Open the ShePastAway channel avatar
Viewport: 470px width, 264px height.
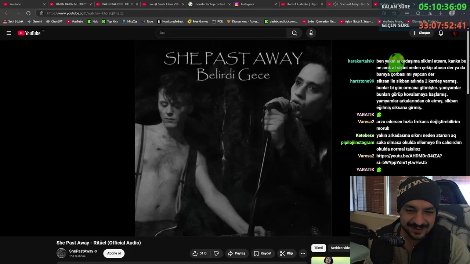tap(61, 253)
